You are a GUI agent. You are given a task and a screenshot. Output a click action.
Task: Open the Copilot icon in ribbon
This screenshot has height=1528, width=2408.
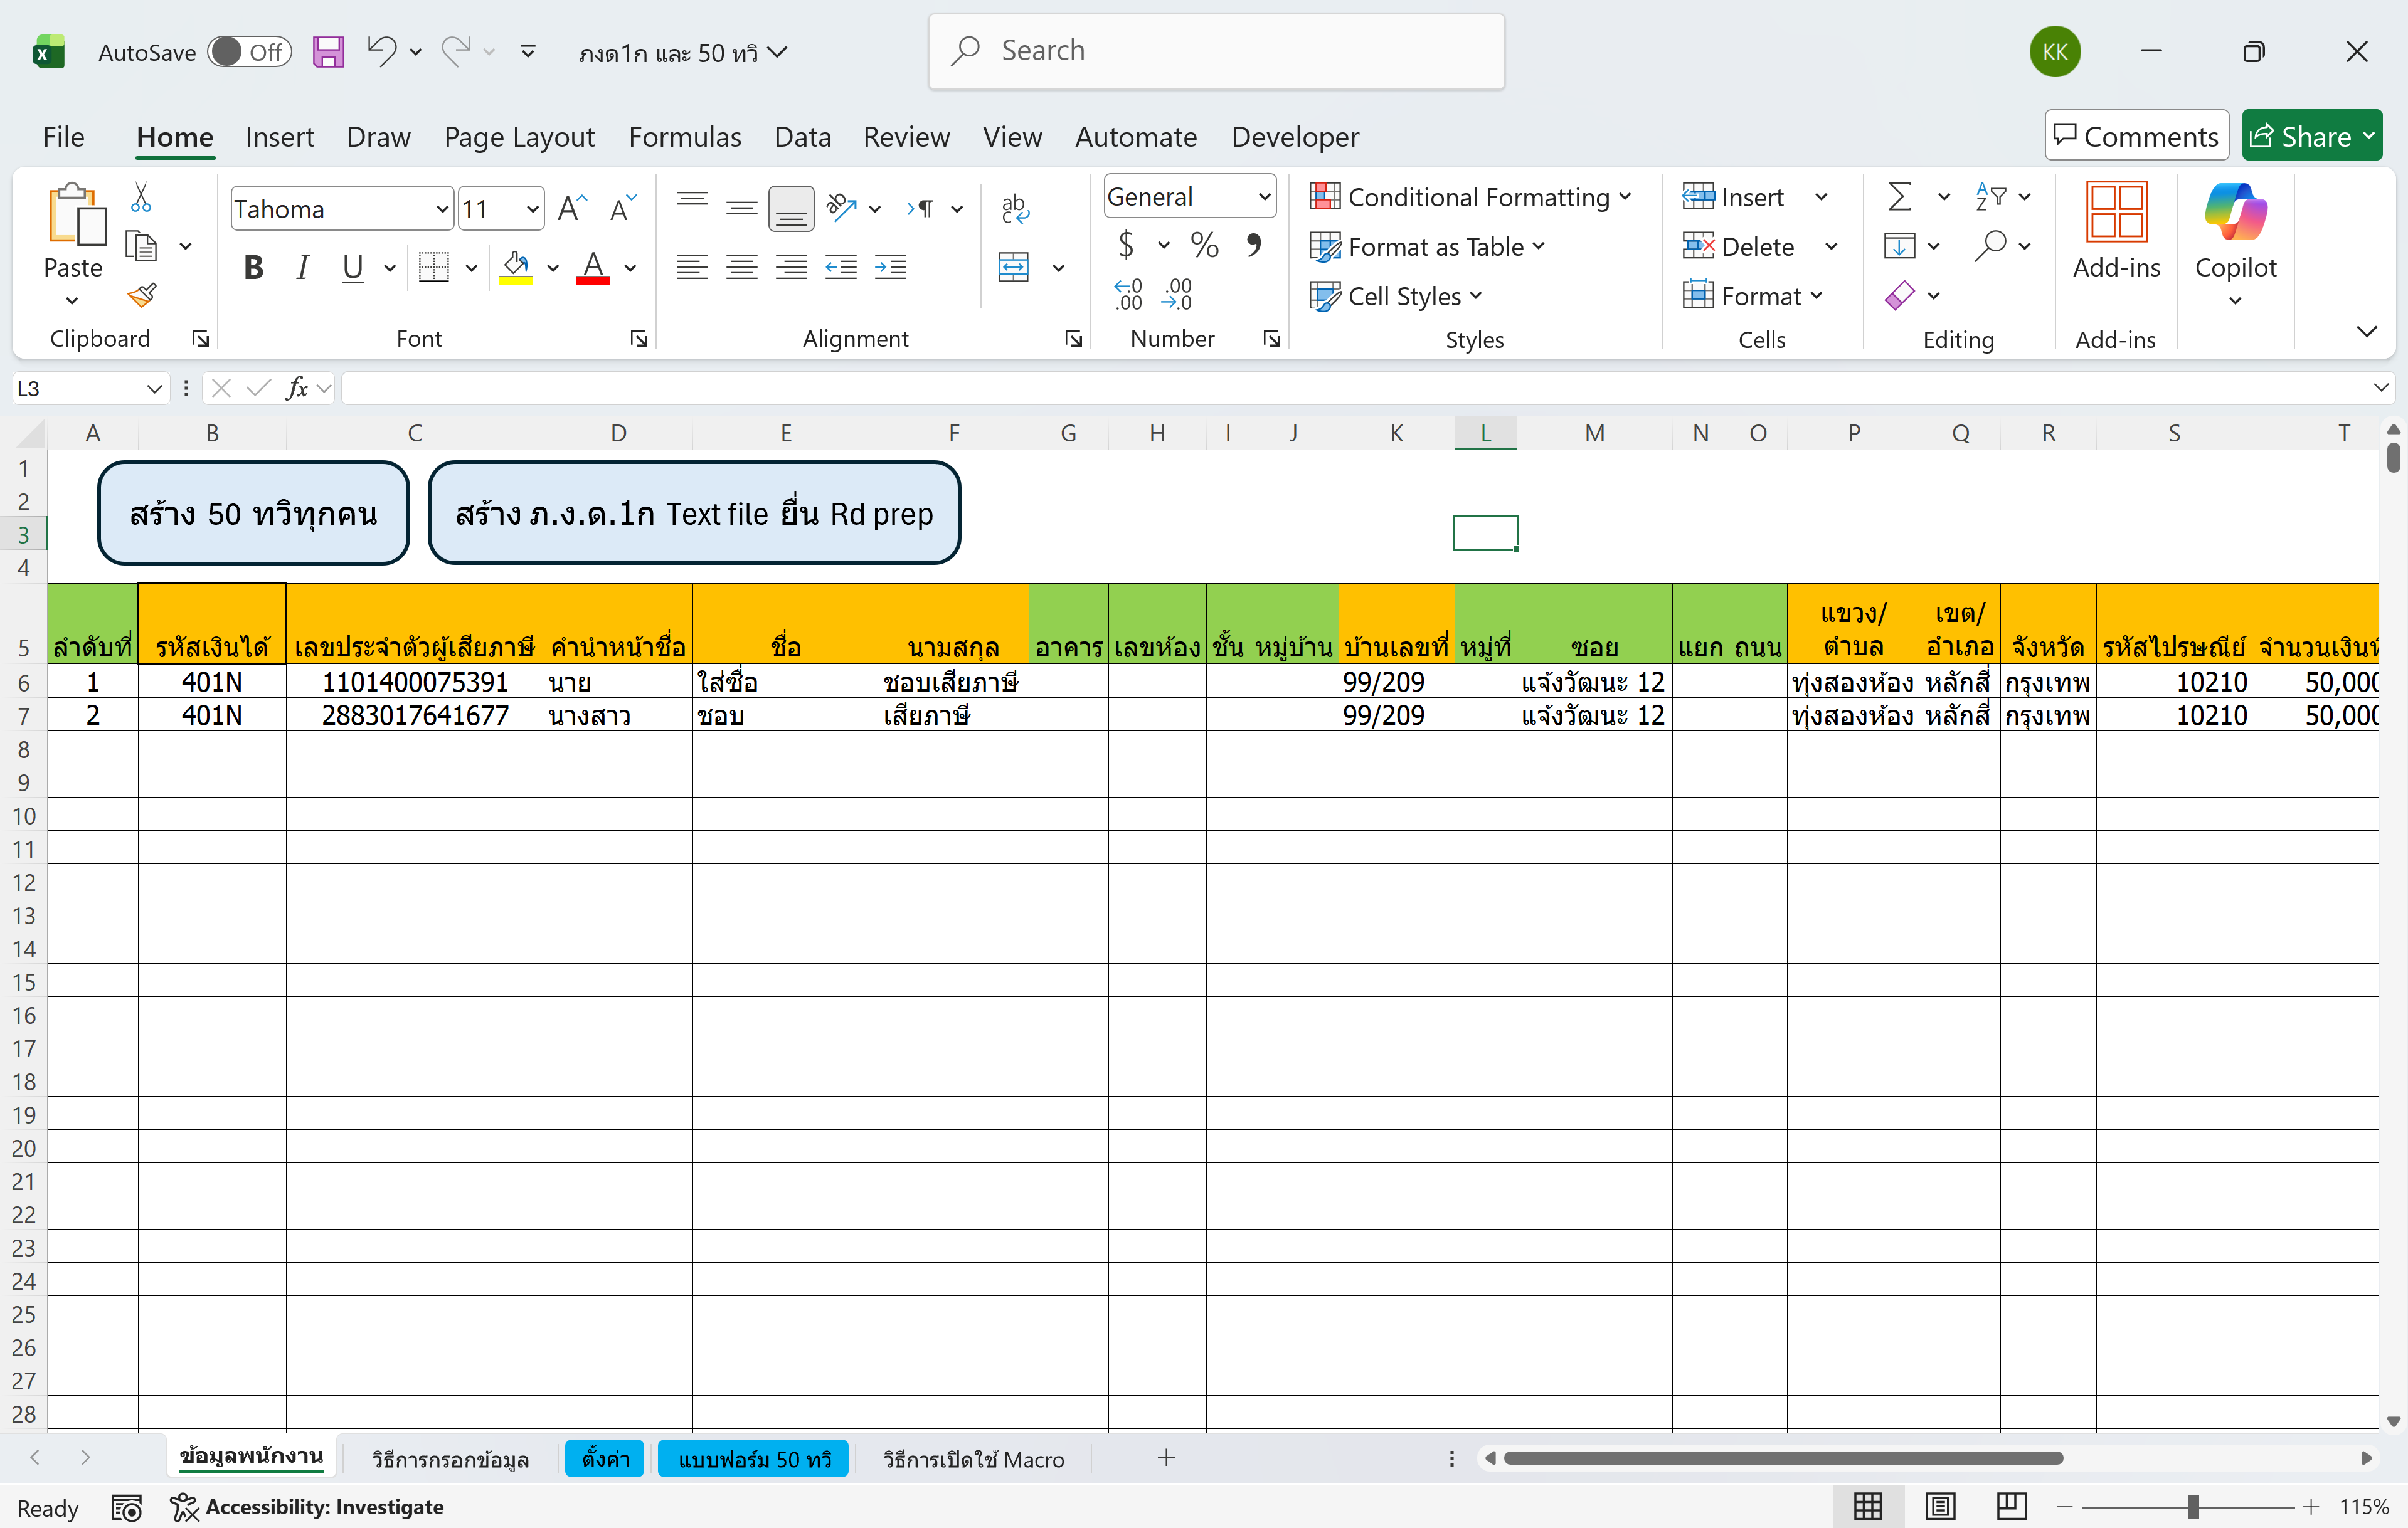click(2234, 230)
